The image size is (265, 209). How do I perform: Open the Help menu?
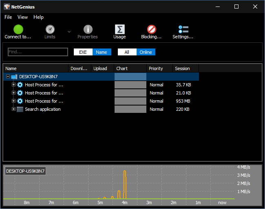tap(38, 17)
